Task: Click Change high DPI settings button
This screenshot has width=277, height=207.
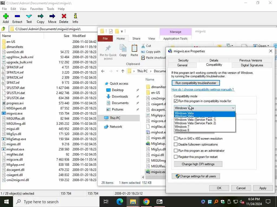Action: 198,164
